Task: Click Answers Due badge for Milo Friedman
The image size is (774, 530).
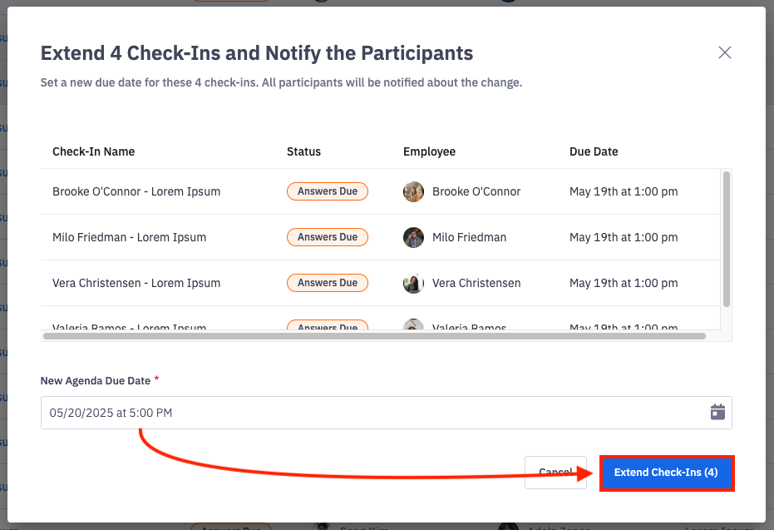Action: pos(328,237)
